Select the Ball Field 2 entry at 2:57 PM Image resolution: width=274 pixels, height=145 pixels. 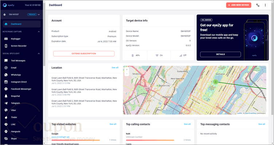[84, 104]
